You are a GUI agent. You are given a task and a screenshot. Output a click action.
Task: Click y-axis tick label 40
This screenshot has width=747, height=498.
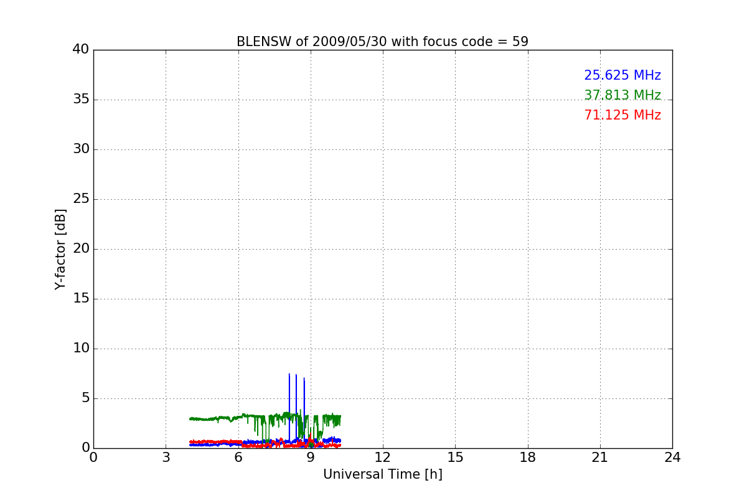[81, 50]
